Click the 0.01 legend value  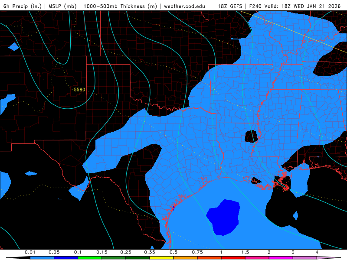tap(30, 252)
